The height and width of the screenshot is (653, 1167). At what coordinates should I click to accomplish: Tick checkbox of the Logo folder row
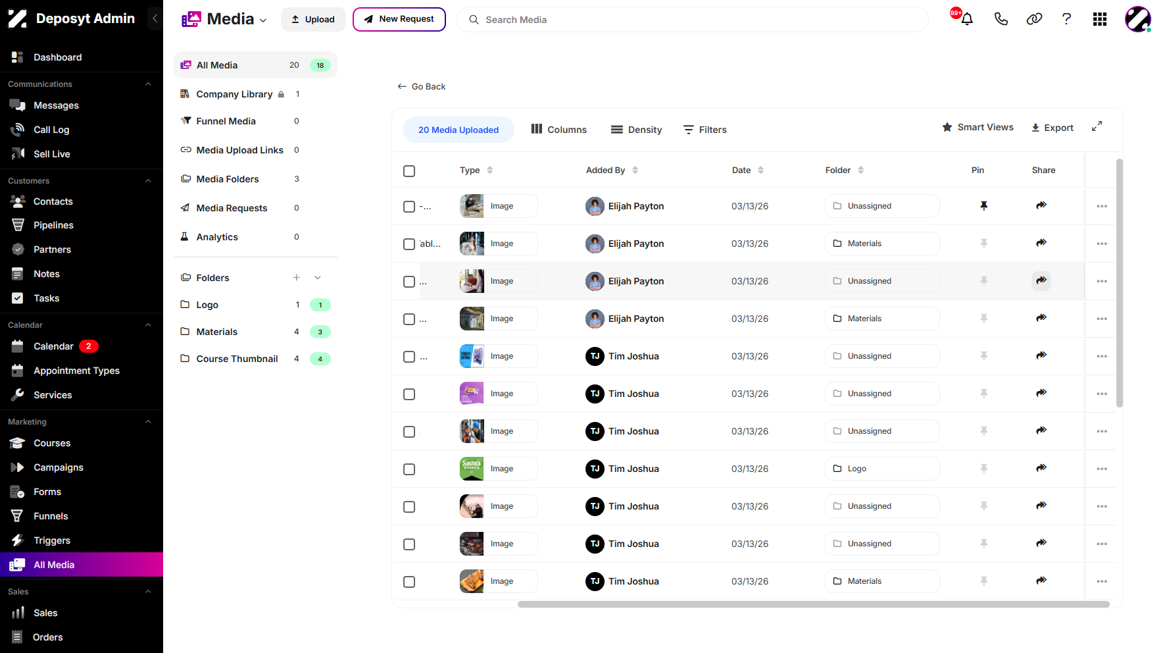click(x=409, y=469)
